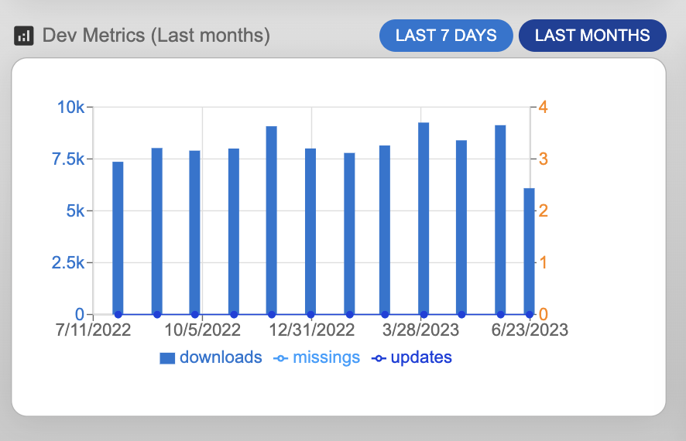Click the 10/5/2022 x-axis date label

pos(203,330)
